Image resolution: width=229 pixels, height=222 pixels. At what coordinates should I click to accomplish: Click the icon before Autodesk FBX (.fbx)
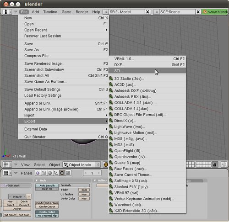111,96
